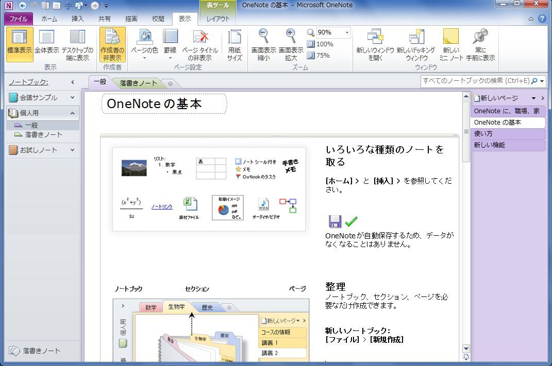Click ページタイトルの非表示 hide page title

coord(200,45)
